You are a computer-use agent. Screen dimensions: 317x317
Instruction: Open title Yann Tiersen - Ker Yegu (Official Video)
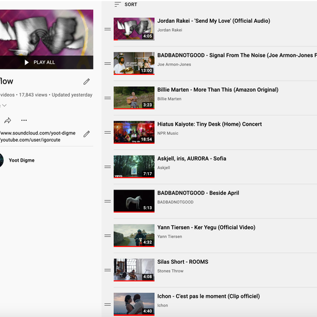point(206,227)
